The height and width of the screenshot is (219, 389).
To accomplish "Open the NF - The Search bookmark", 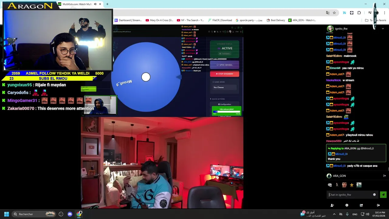I will point(190,20).
